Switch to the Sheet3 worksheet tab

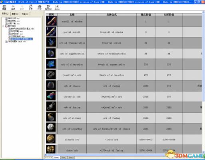pos(71,158)
